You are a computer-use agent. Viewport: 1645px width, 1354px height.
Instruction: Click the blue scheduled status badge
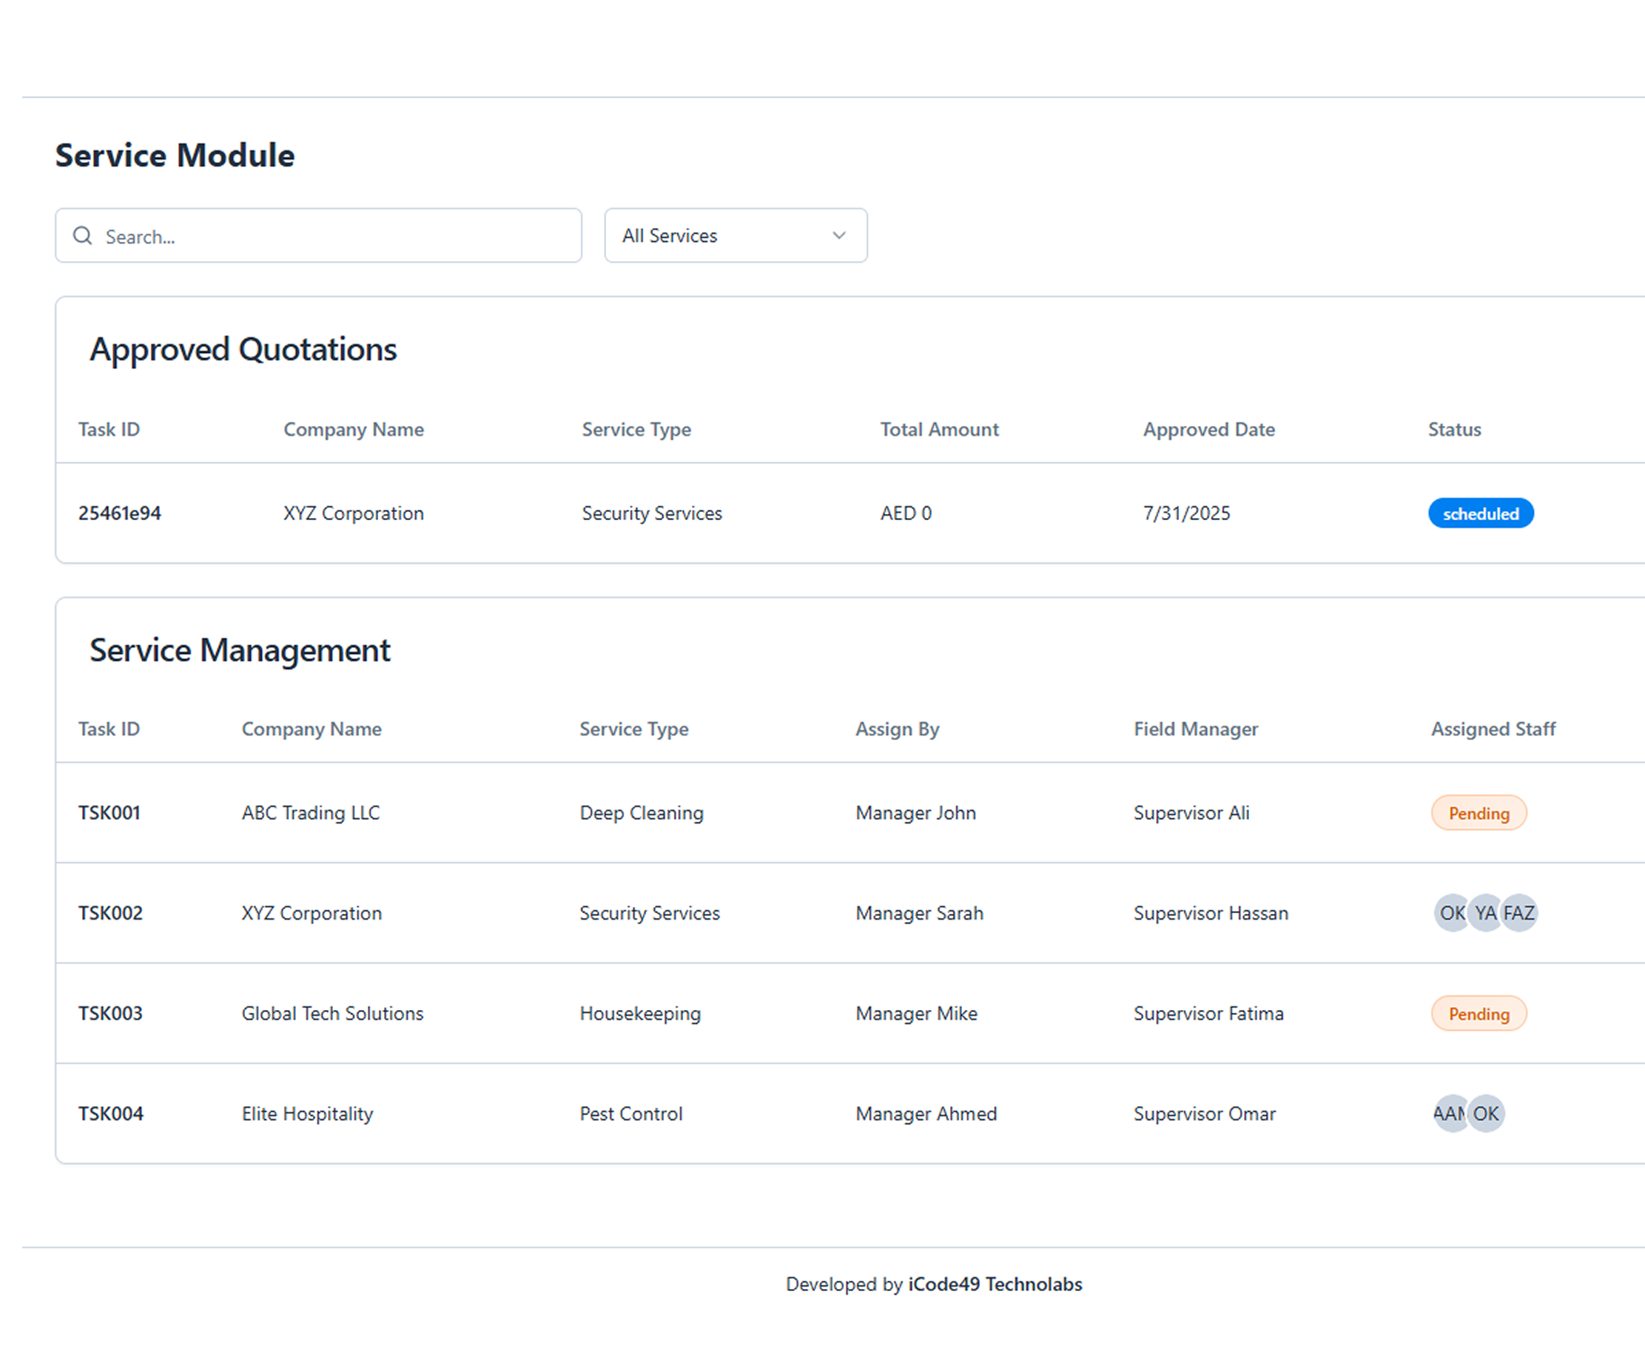pyautogui.click(x=1481, y=513)
